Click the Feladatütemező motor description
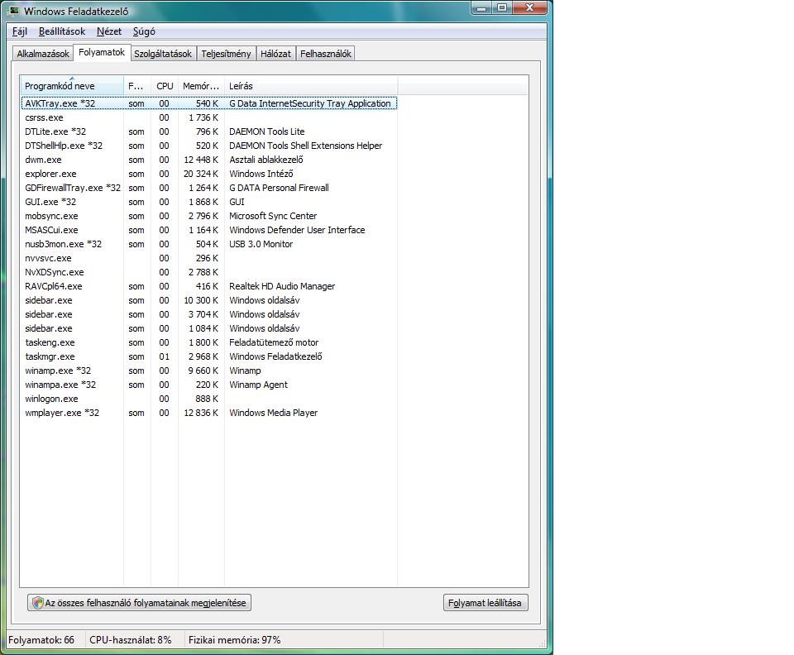Viewport: 794px width, 655px height. click(x=274, y=342)
